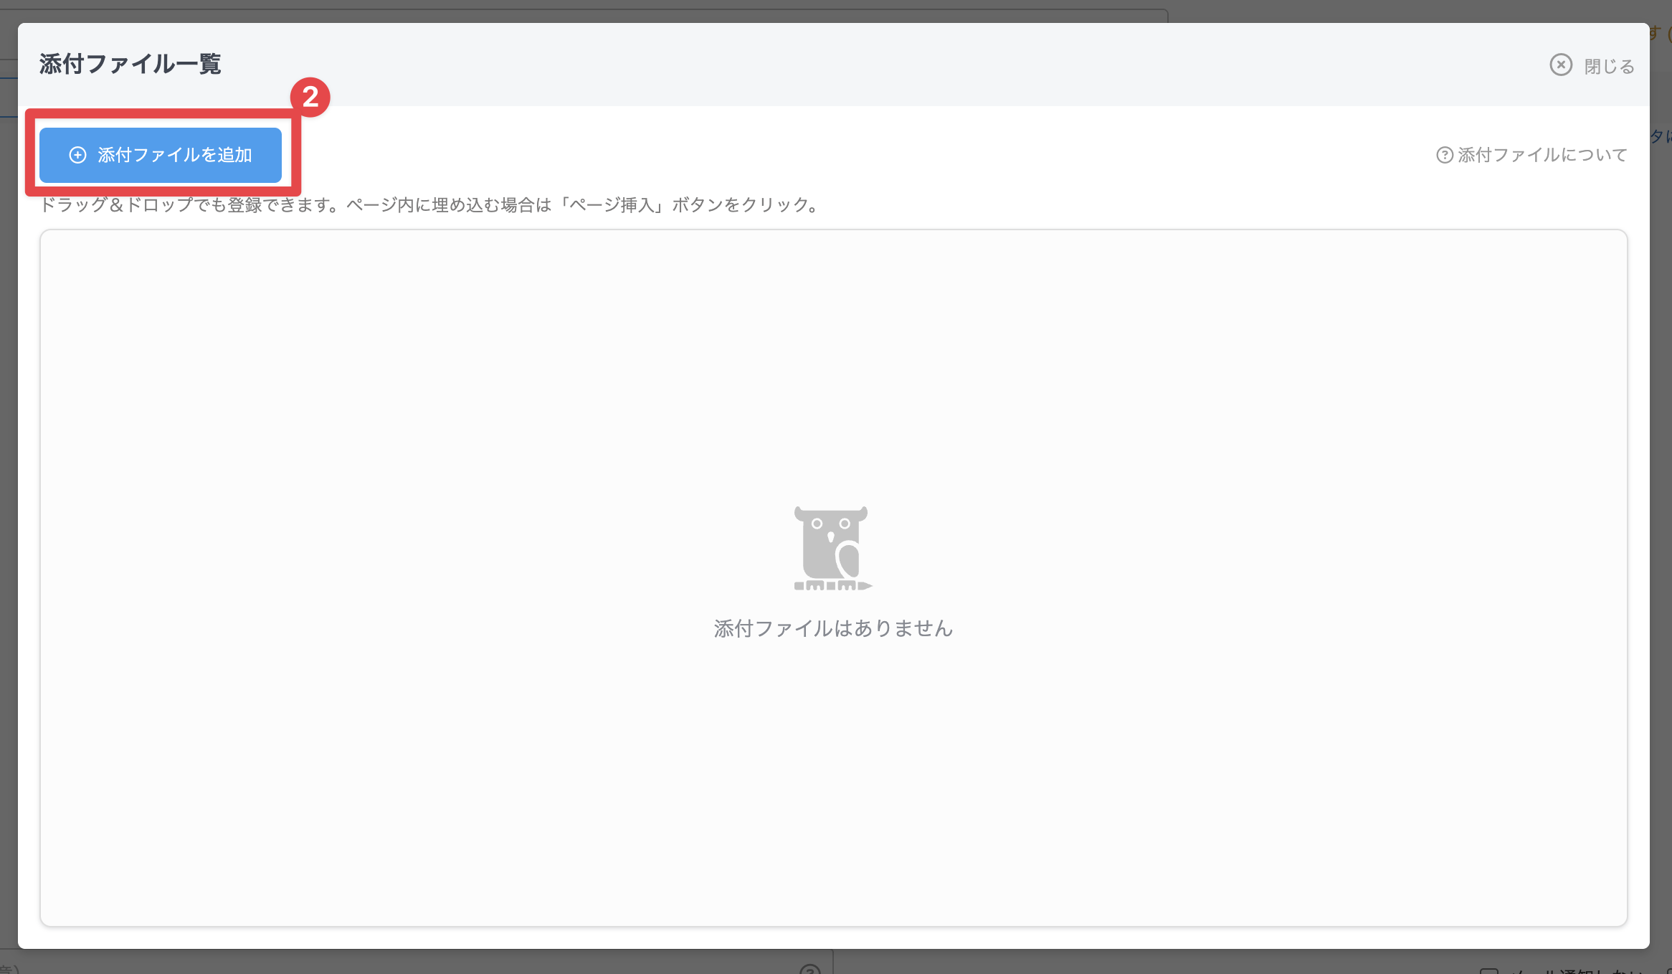Click the question mark icon before 添付ファイルについて
This screenshot has height=974, width=1672.
click(x=1446, y=155)
